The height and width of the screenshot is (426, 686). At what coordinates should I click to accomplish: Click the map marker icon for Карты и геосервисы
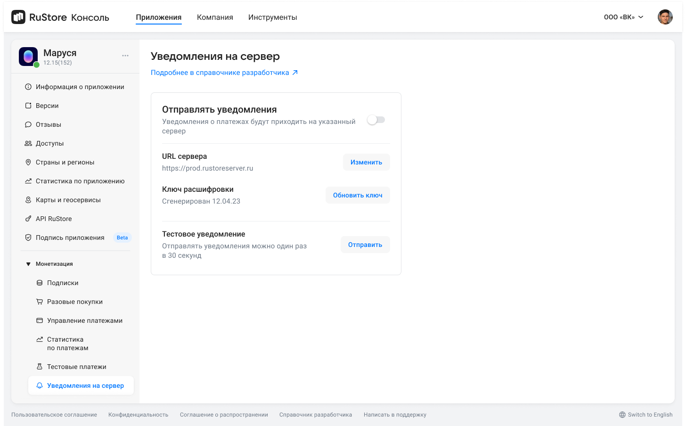pos(28,200)
